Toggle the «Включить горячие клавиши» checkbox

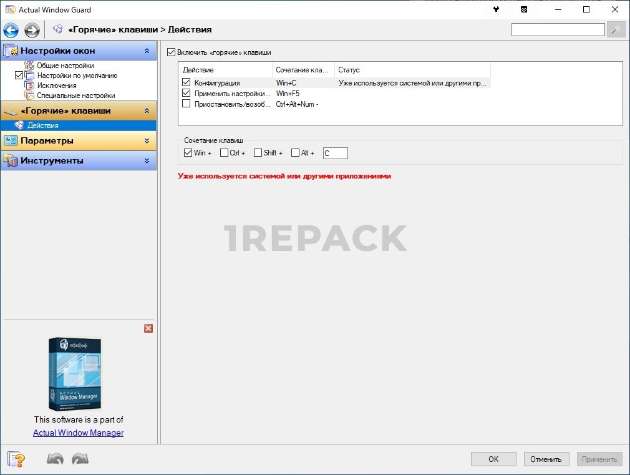pyautogui.click(x=172, y=53)
